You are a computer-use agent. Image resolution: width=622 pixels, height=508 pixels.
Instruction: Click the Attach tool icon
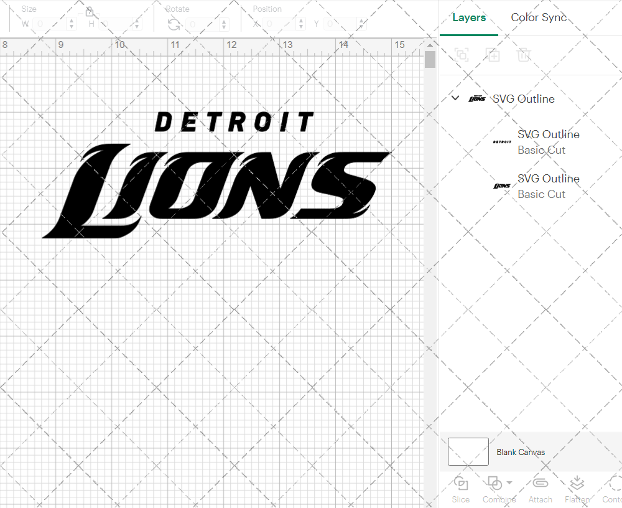tap(540, 484)
